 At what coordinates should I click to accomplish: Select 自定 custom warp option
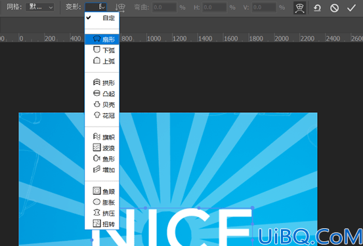102,18
